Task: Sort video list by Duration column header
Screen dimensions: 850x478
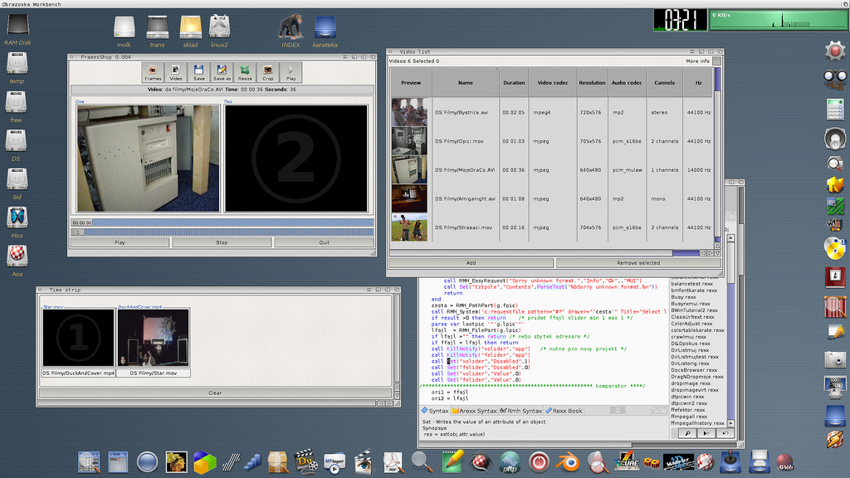Action: (x=514, y=83)
